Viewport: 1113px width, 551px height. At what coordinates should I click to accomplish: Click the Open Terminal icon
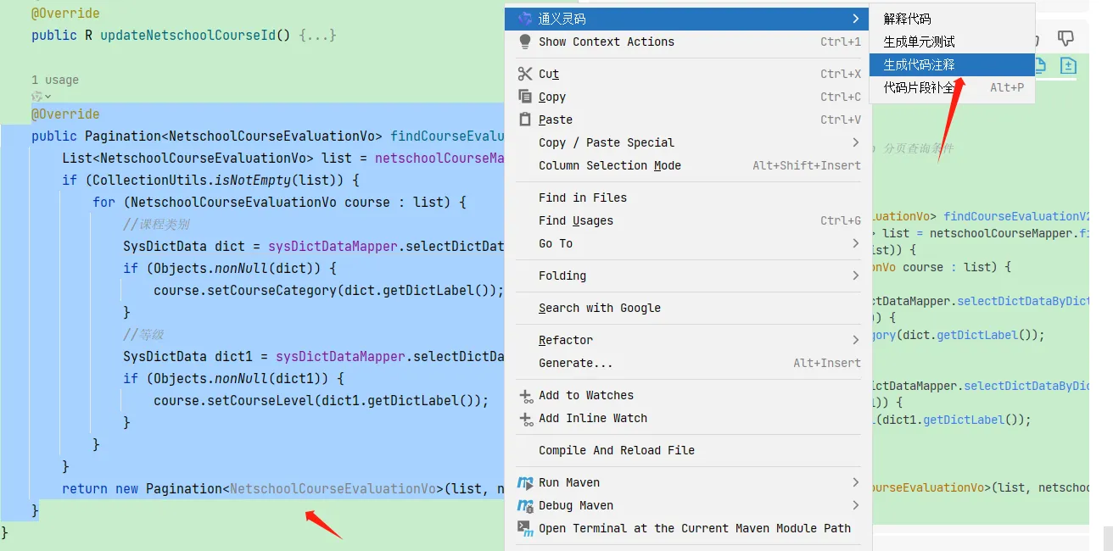(525, 528)
